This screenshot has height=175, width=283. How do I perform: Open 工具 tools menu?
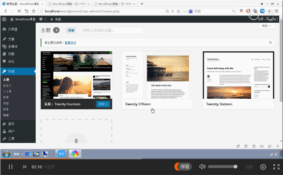pos(18,139)
